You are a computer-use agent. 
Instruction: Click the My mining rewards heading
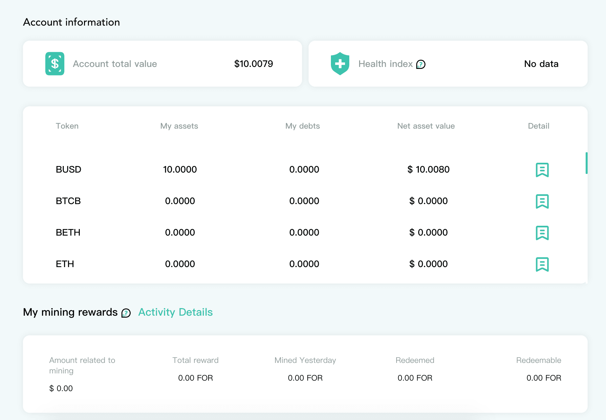click(x=70, y=312)
